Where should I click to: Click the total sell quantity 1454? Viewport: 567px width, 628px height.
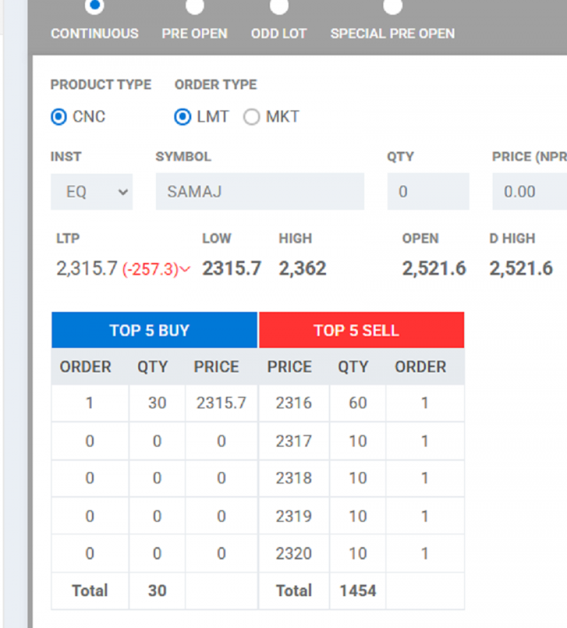[357, 590]
